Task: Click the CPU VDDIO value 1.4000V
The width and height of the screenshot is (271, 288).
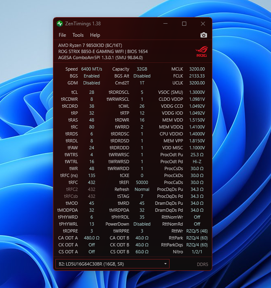Action: 197,134
